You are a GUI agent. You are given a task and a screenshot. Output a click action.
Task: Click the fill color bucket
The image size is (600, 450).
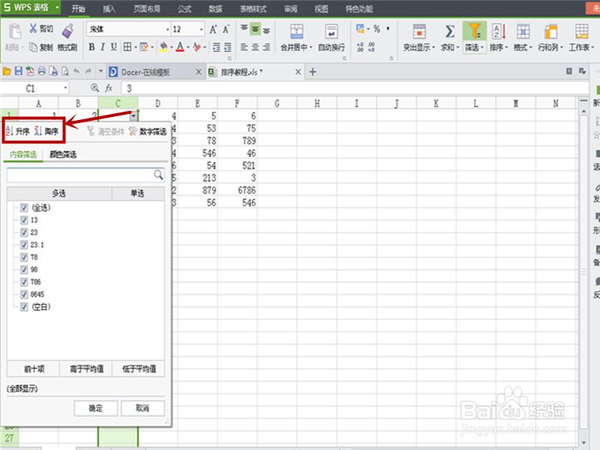163,47
